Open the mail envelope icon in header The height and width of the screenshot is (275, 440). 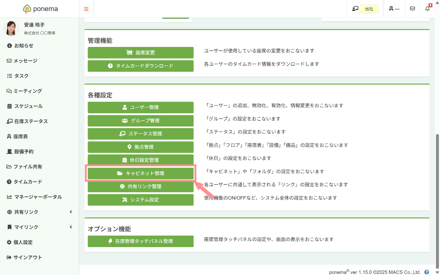412,9
